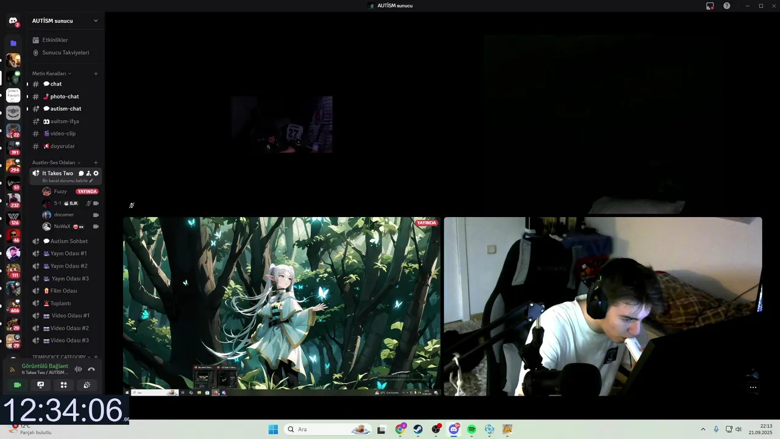The height and width of the screenshot is (439, 780).
Task: Collapse the Metin Kanalları category
Action: (x=51, y=73)
